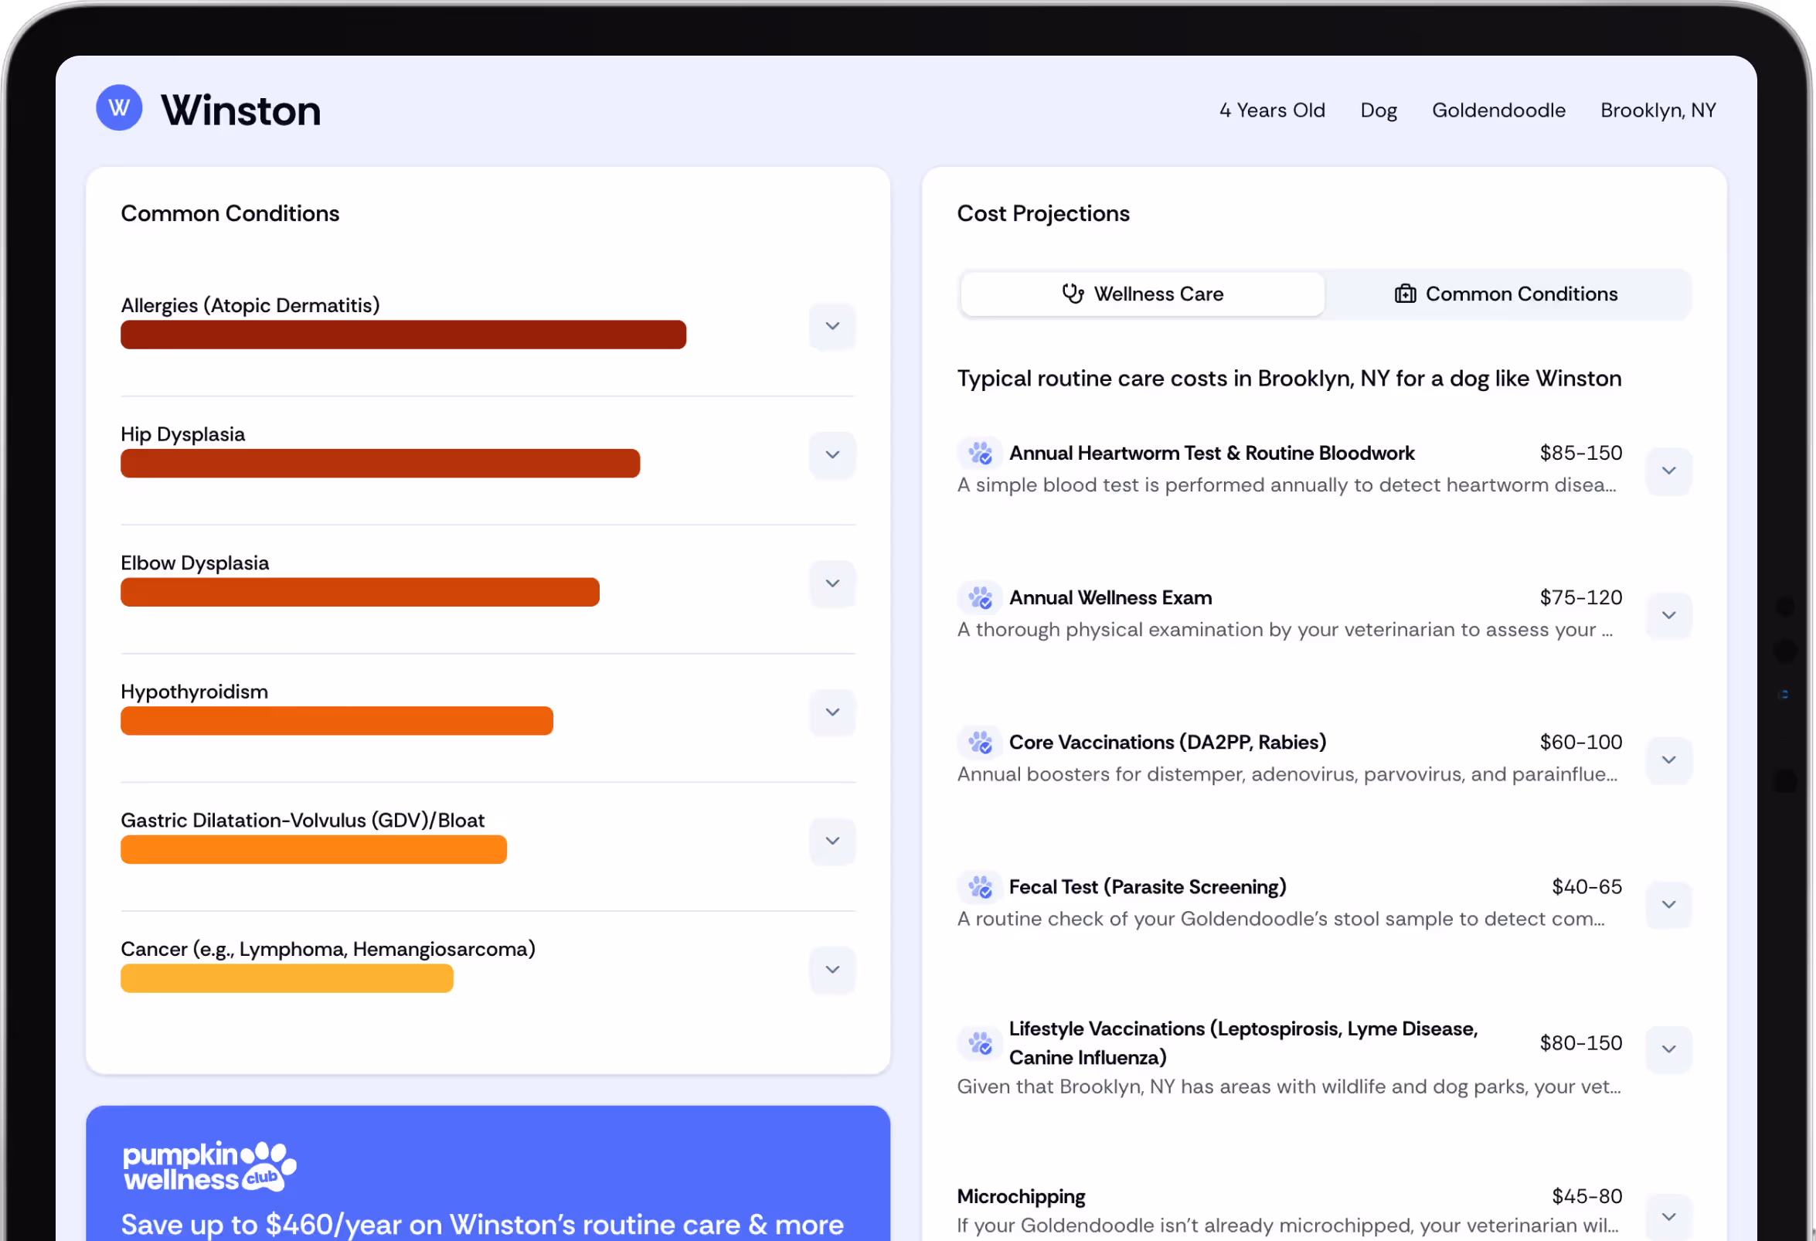The image size is (1816, 1241).
Task: Expand Gastric Dilatation-Volvulus (GDV)/Bloat row
Action: coord(832,841)
